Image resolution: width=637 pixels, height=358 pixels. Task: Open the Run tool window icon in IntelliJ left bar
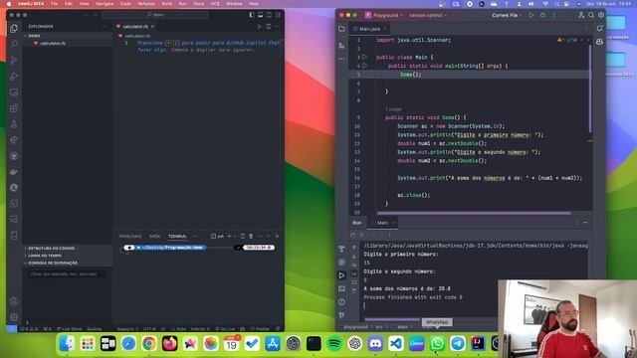click(341, 275)
